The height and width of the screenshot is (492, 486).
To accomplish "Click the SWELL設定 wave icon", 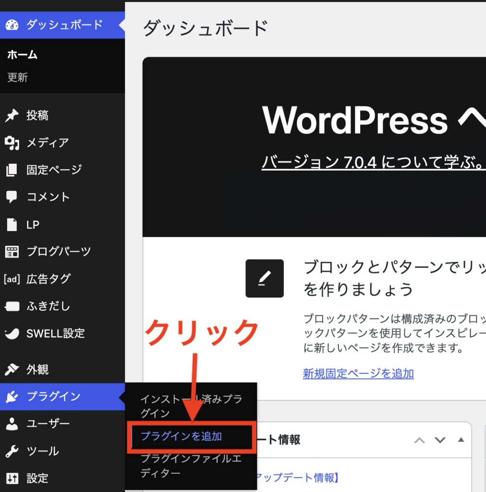I will [12, 333].
